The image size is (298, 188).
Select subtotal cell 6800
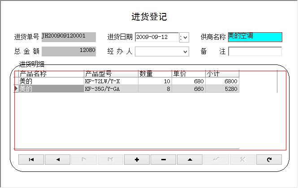pyautogui.click(x=222, y=81)
